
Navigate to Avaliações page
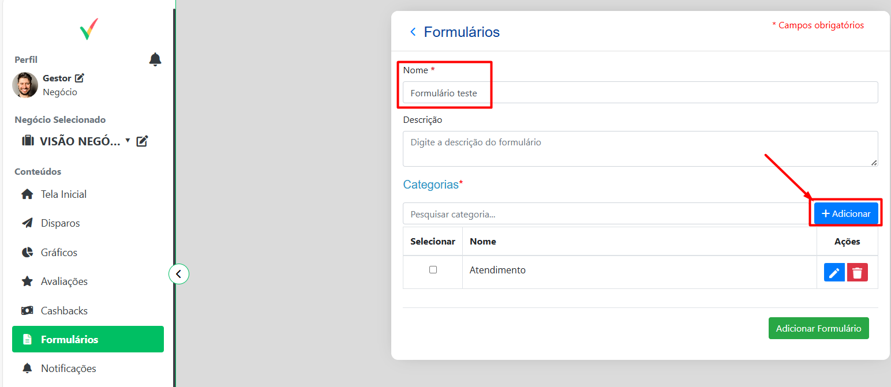click(x=64, y=281)
